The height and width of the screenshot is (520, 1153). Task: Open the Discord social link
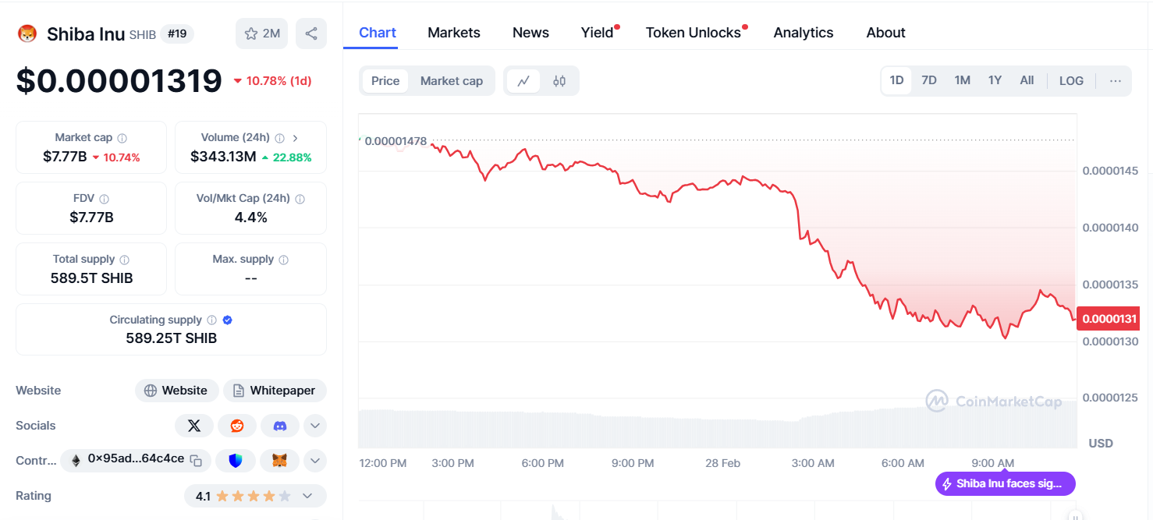point(280,426)
